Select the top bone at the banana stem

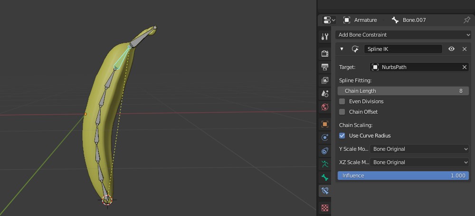tap(141, 38)
